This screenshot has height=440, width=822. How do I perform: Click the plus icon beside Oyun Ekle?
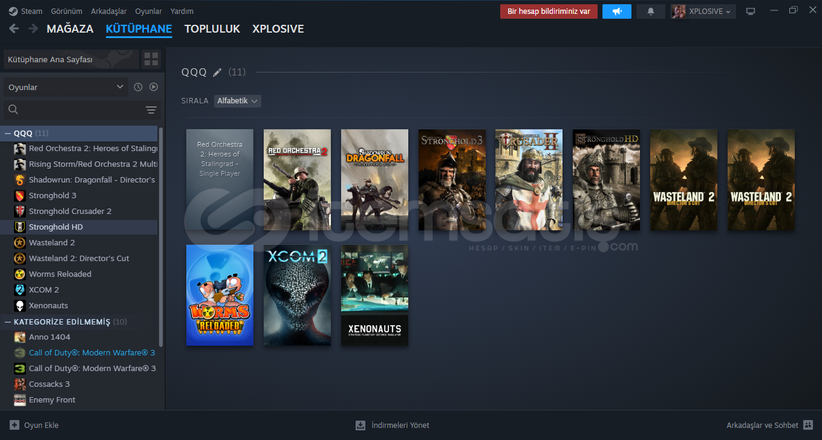coord(15,425)
